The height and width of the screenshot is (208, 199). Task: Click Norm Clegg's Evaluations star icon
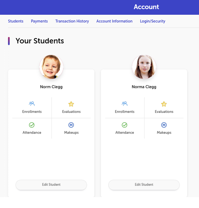click(x=71, y=104)
